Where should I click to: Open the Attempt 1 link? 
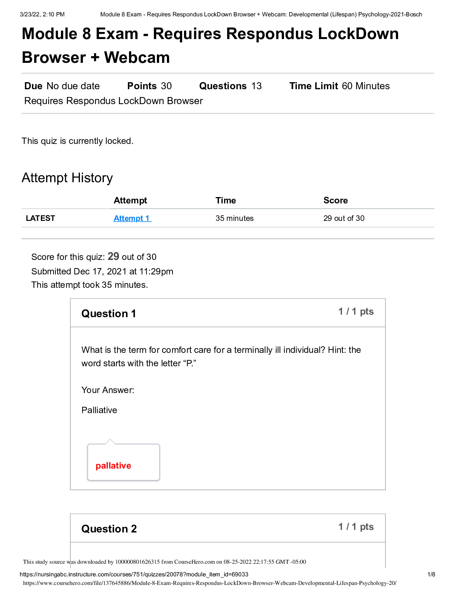pyautogui.click(x=132, y=218)
